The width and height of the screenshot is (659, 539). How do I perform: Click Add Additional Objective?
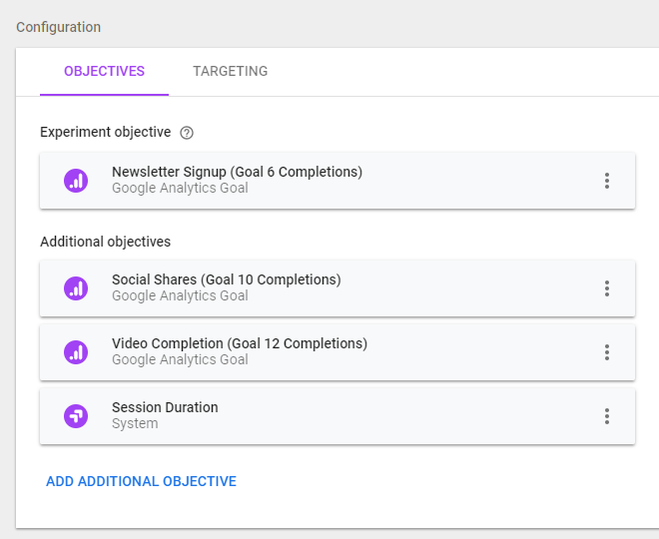[141, 481]
